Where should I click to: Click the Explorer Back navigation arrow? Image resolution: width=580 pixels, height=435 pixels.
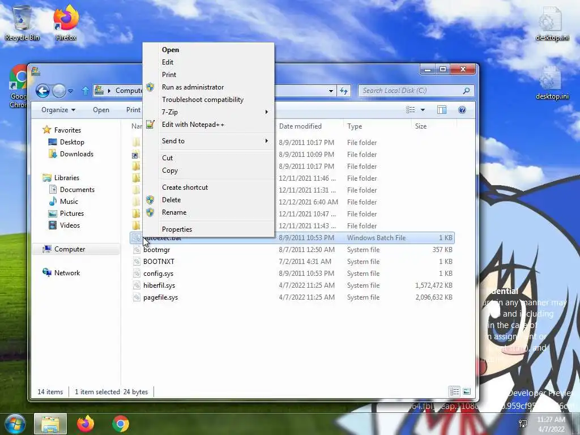click(x=43, y=91)
